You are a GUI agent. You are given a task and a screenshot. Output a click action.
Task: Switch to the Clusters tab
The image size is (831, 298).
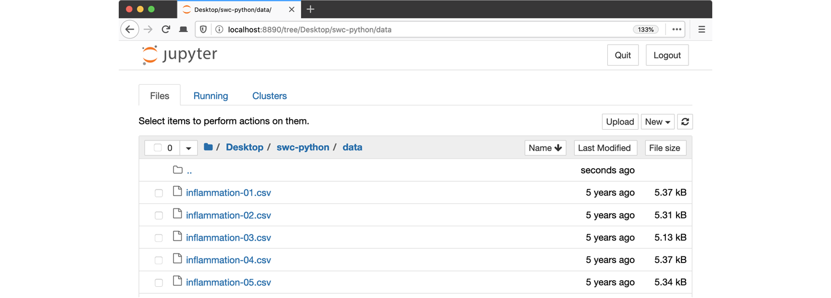(269, 96)
